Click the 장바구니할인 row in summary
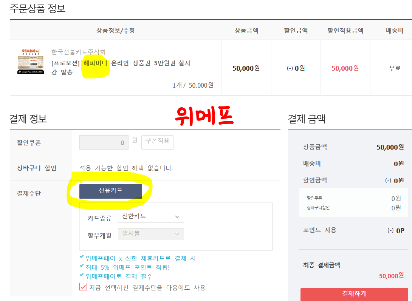The width and height of the screenshot is (412, 301). point(354,208)
